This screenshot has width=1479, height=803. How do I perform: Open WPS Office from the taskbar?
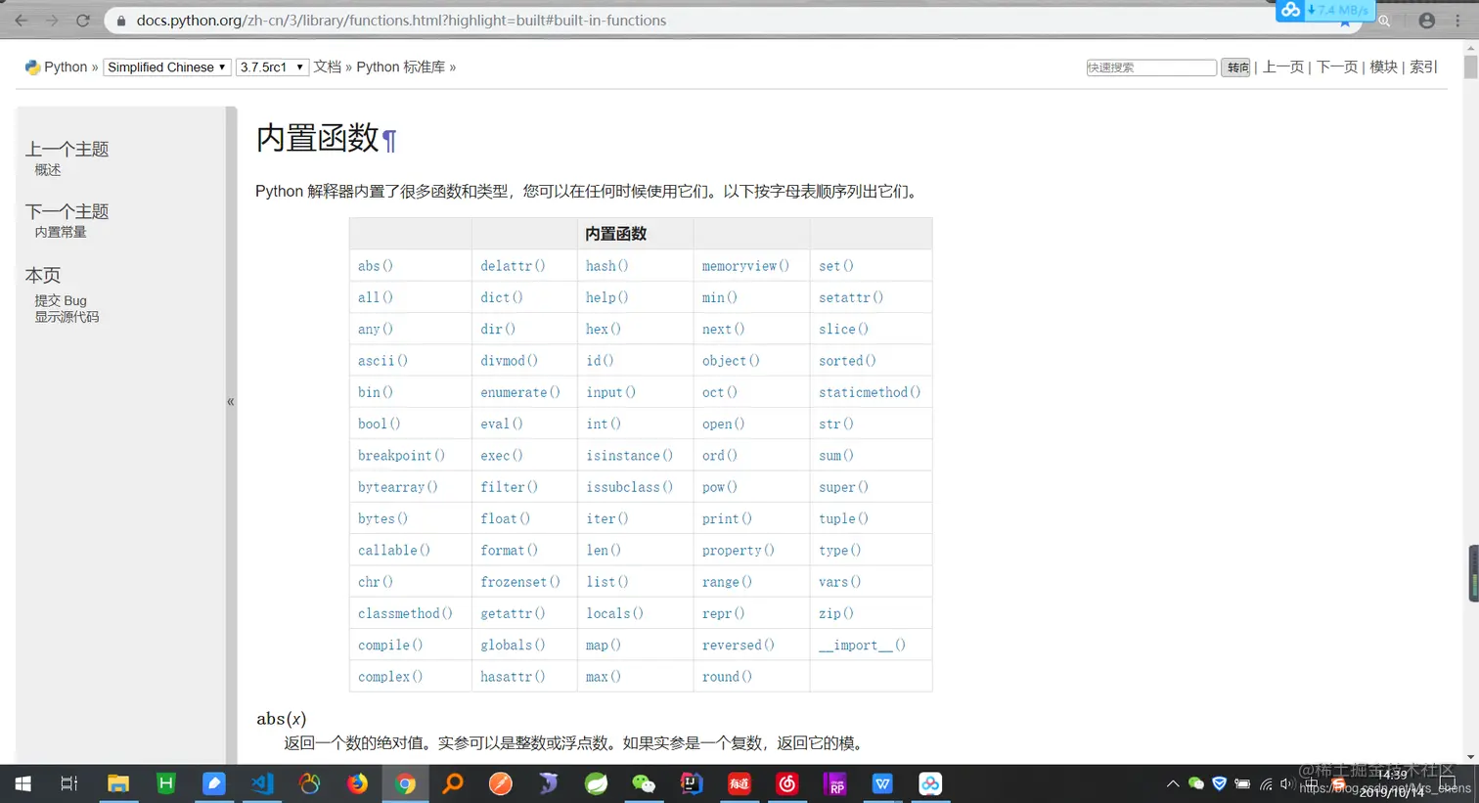click(882, 783)
